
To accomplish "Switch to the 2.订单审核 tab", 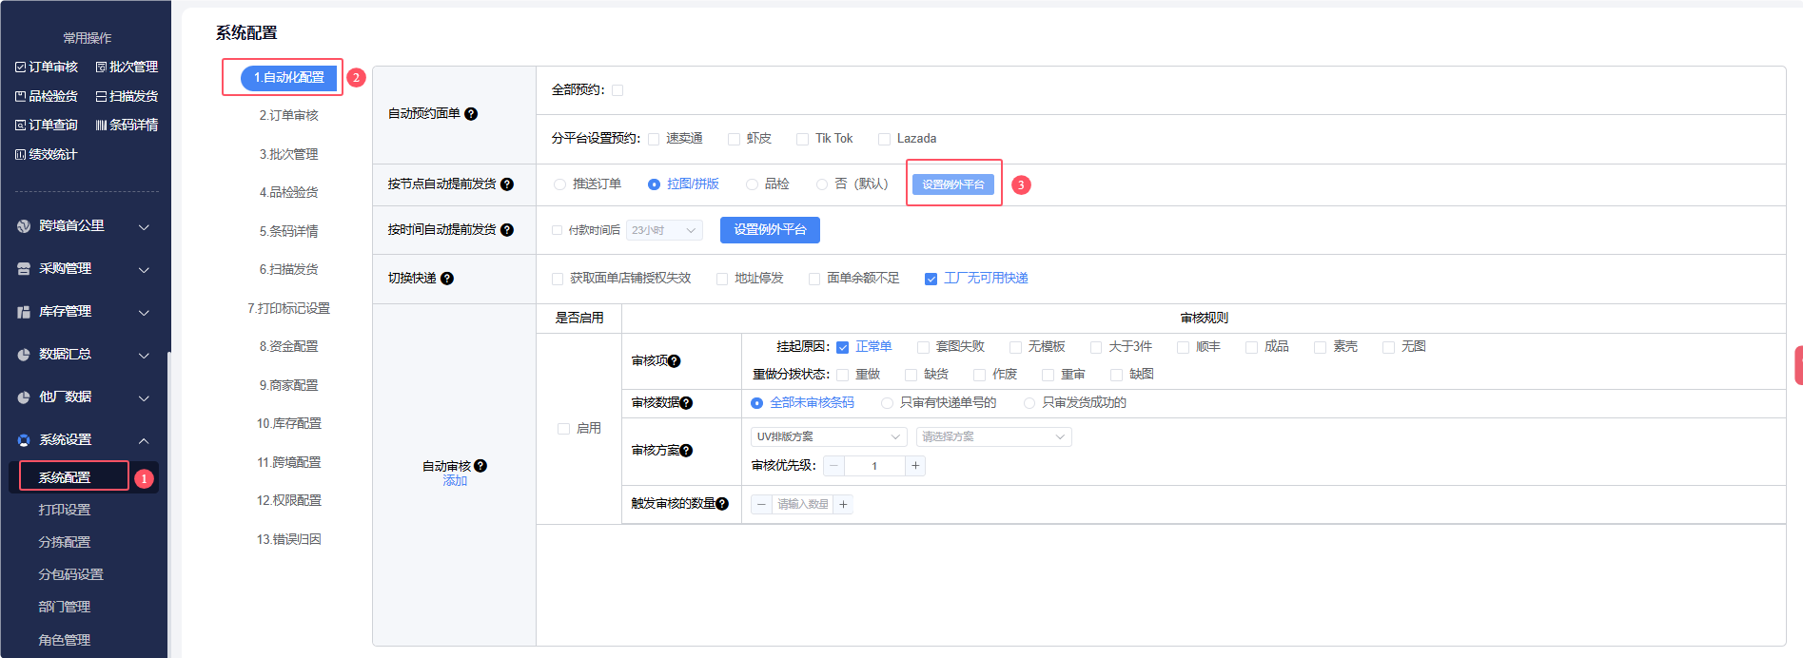I will (288, 116).
